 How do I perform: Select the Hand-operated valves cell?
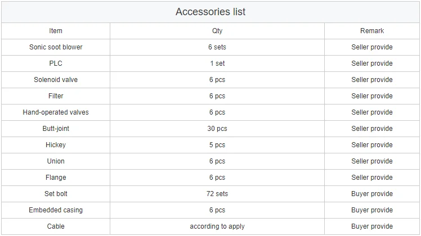point(56,112)
